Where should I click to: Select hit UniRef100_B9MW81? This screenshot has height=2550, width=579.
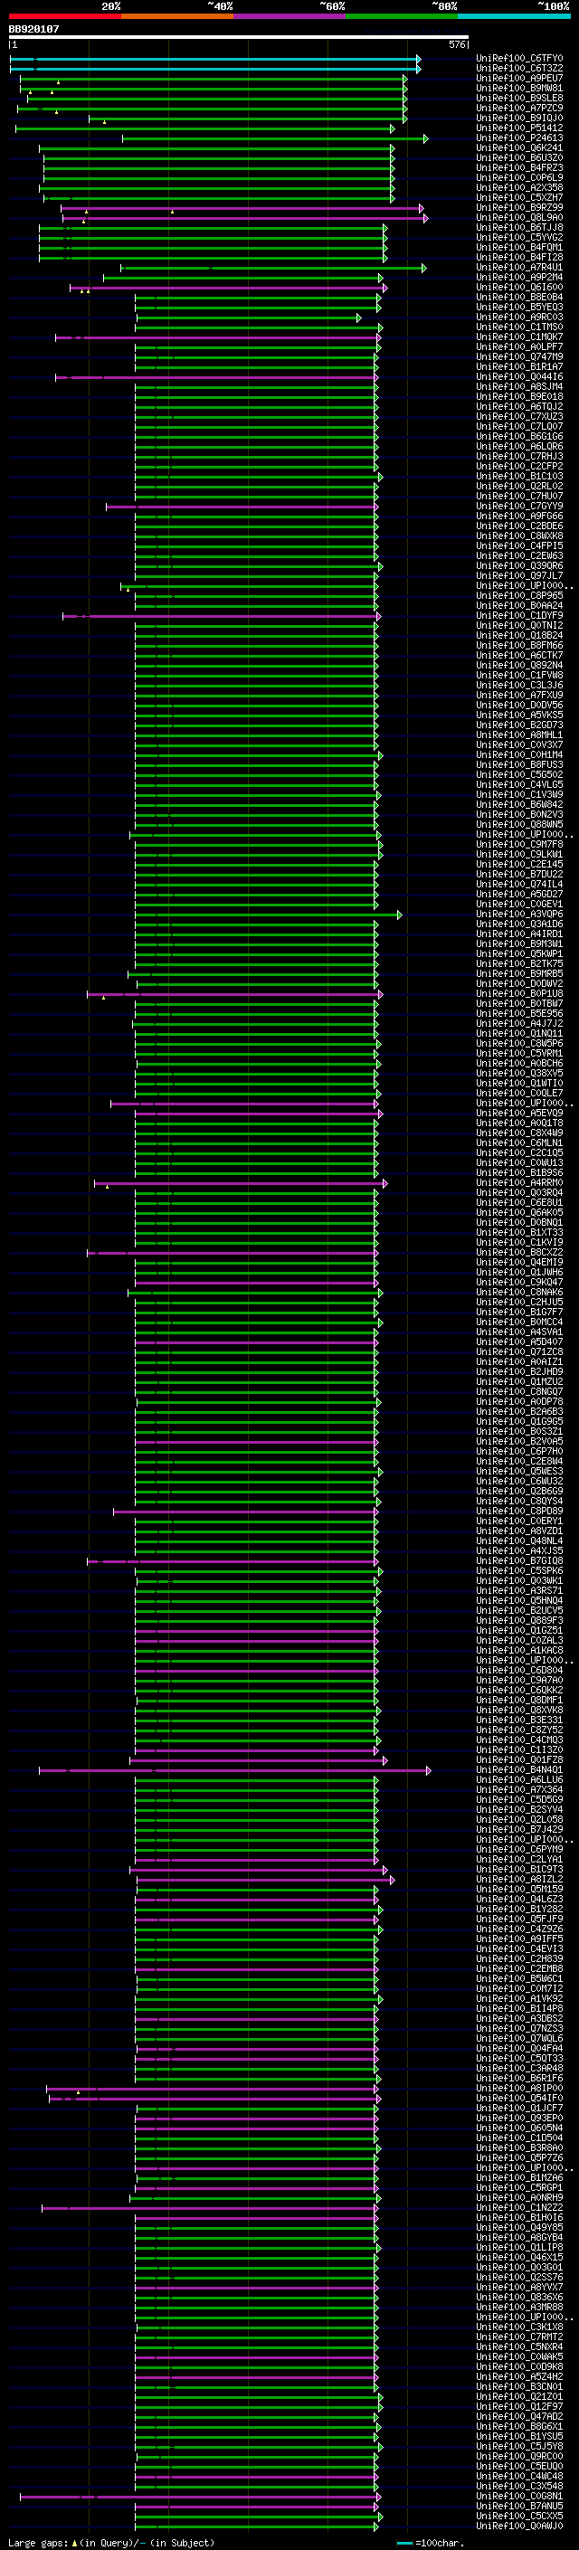(x=519, y=89)
